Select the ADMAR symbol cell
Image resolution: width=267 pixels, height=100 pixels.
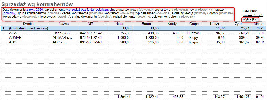point(29,37)
